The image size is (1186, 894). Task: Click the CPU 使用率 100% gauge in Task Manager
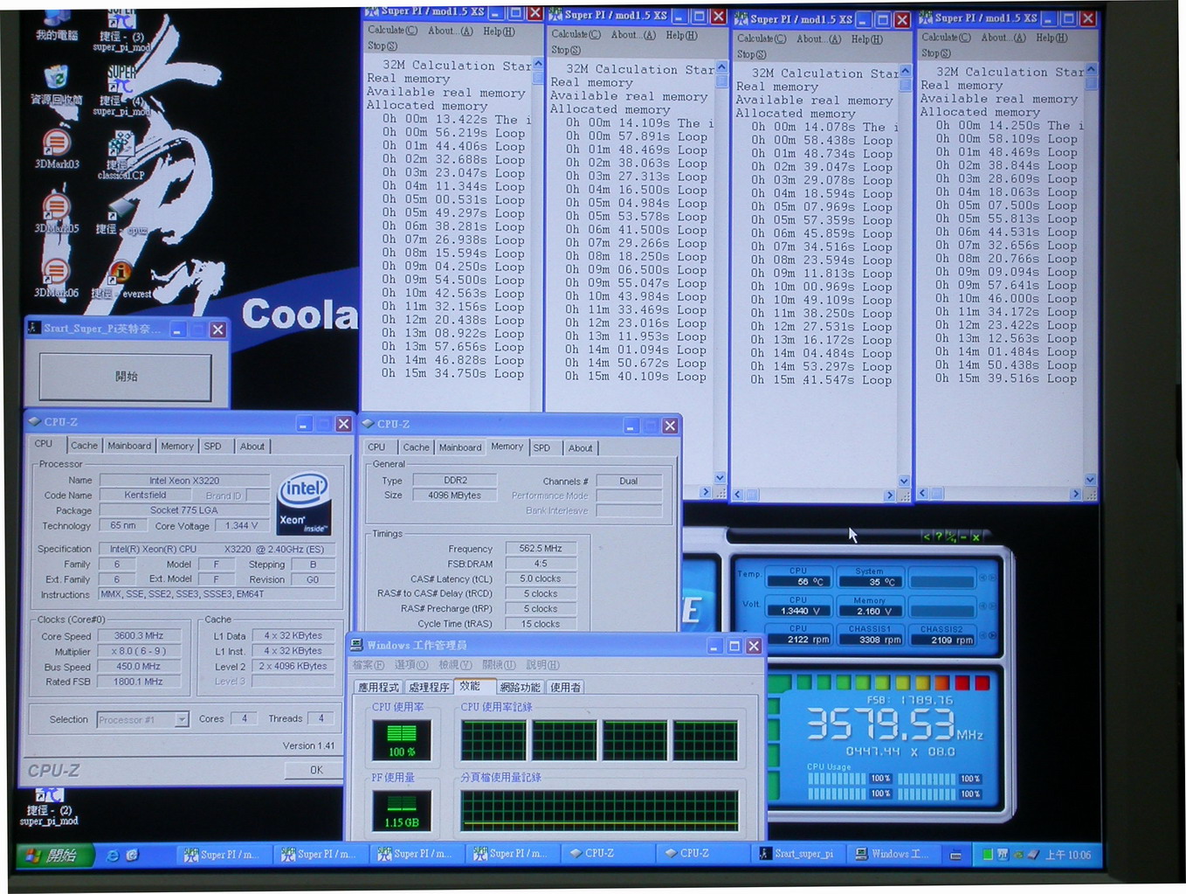click(x=402, y=740)
